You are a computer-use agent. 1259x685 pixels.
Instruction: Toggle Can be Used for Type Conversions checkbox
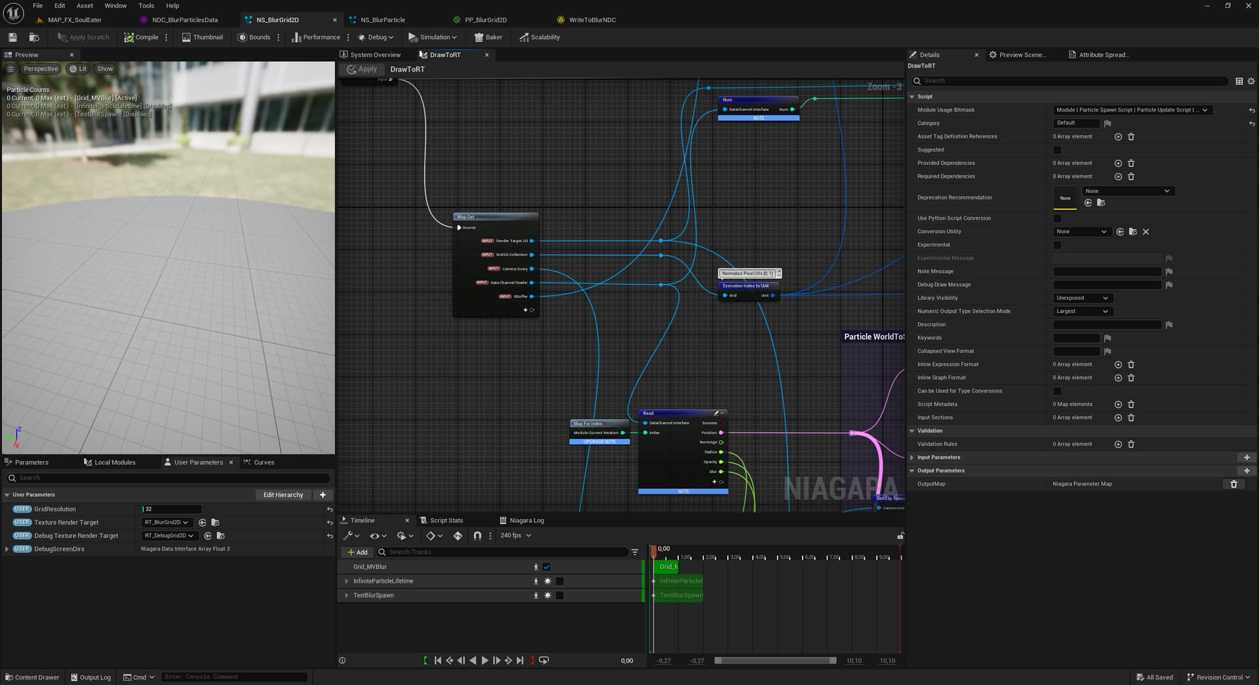1057,391
